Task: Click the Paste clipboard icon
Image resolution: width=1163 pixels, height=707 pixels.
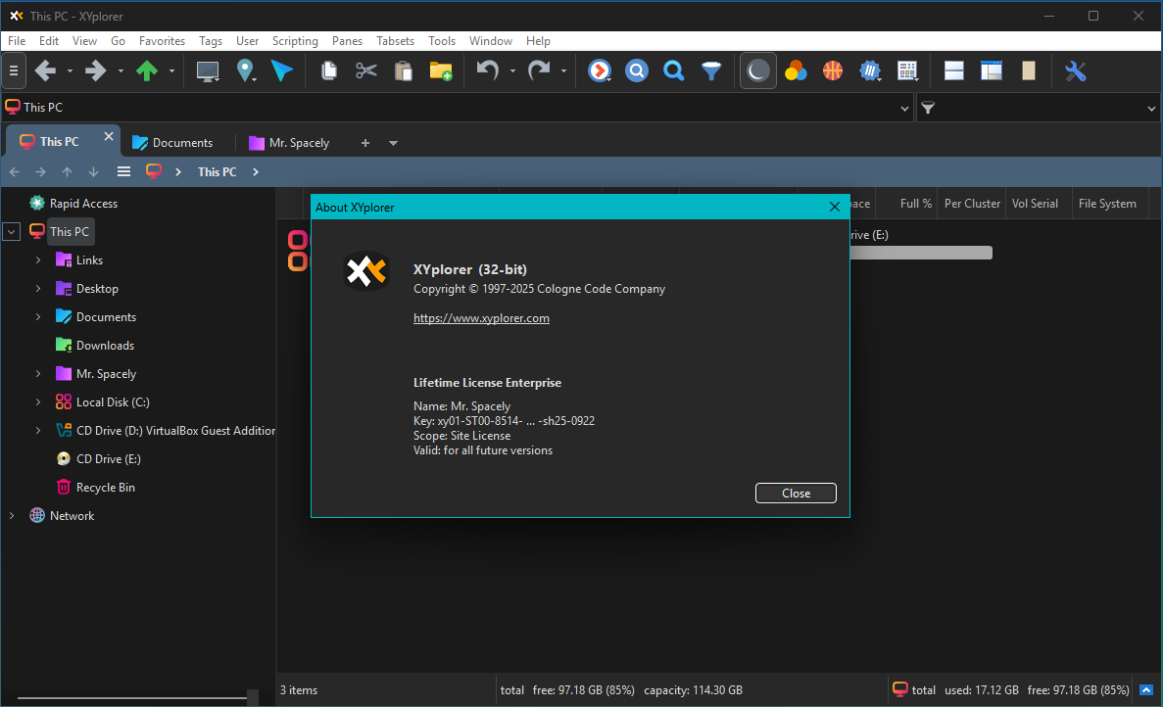Action: (x=404, y=71)
